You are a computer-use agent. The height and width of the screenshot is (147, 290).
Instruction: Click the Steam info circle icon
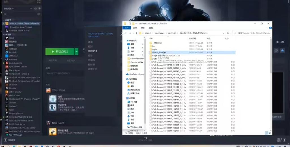click(x=276, y=51)
